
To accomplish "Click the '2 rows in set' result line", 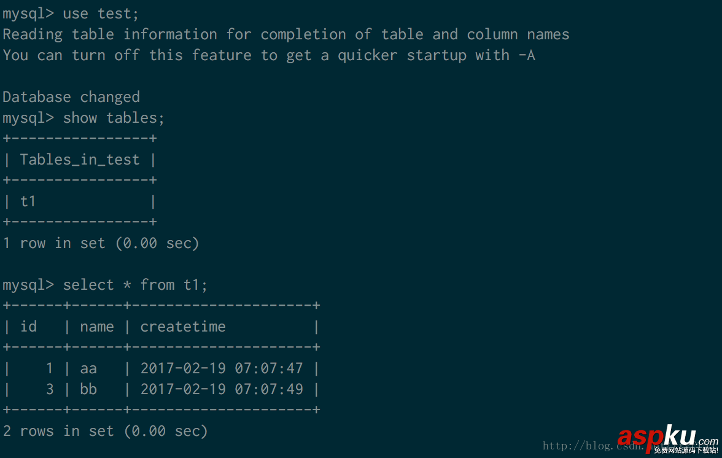I will pos(105,431).
